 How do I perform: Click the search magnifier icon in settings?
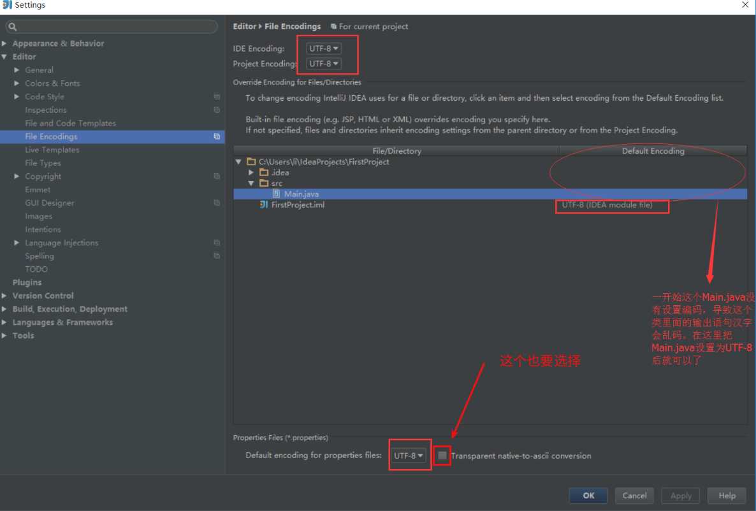(x=13, y=27)
